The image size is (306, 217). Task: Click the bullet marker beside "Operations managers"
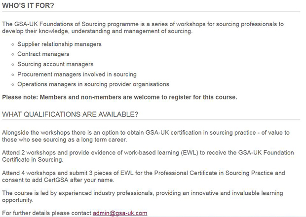pyautogui.click(x=12, y=84)
